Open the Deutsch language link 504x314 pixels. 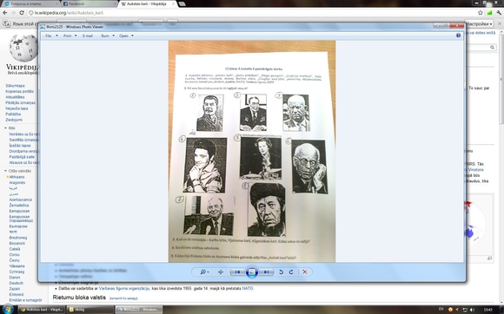pyautogui.click(x=16, y=284)
